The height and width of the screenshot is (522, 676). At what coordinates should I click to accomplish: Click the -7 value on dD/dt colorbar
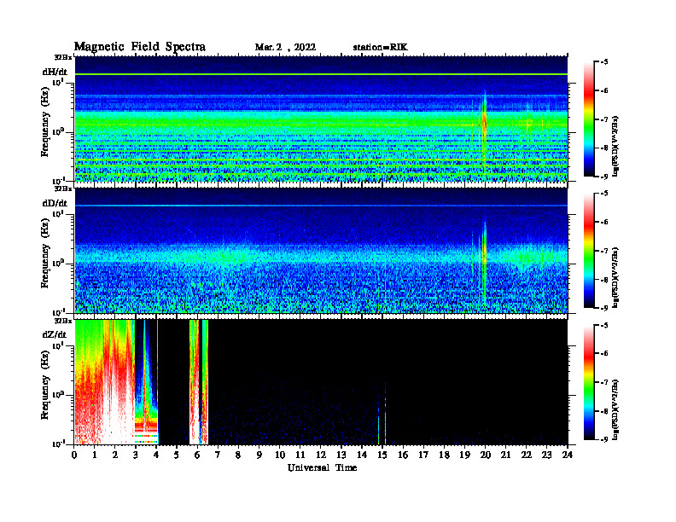(604, 251)
